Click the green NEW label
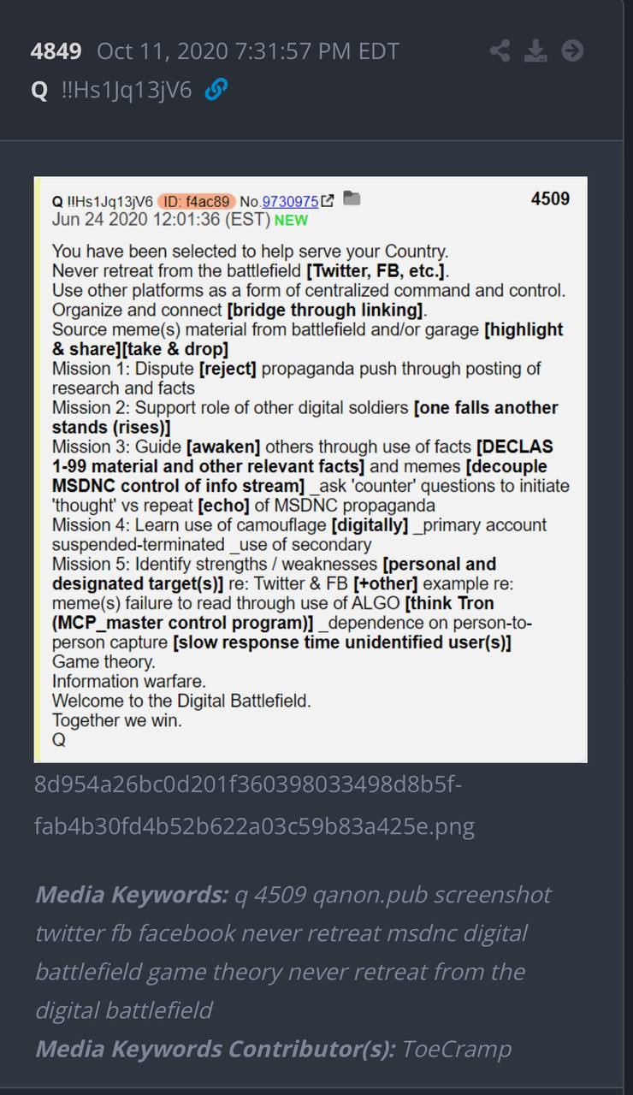Screen dimensions: 633x1095 (292, 221)
